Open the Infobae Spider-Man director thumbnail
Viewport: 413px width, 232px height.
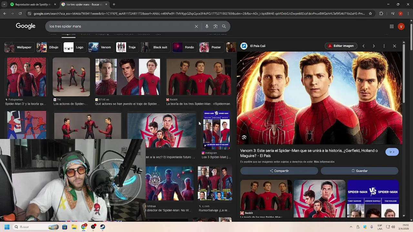pos(169,184)
